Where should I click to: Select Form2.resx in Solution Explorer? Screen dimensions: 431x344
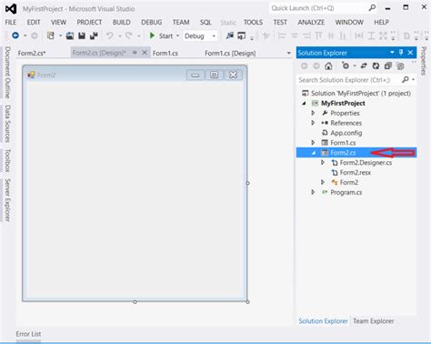[356, 172]
